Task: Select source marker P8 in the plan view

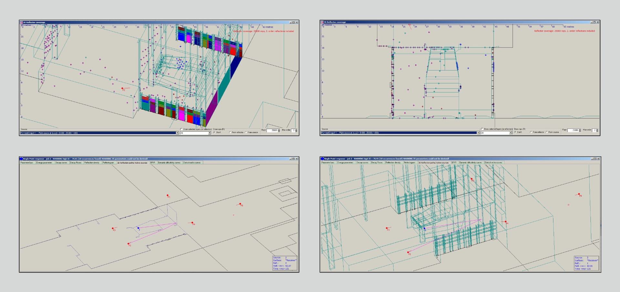Action: [240, 204]
